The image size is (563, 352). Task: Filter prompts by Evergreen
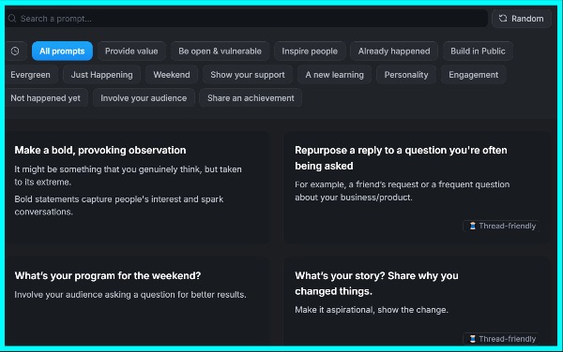click(31, 75)
